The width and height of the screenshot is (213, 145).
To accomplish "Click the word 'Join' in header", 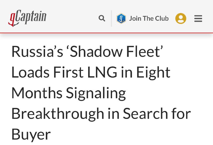I will coord(135,18).
